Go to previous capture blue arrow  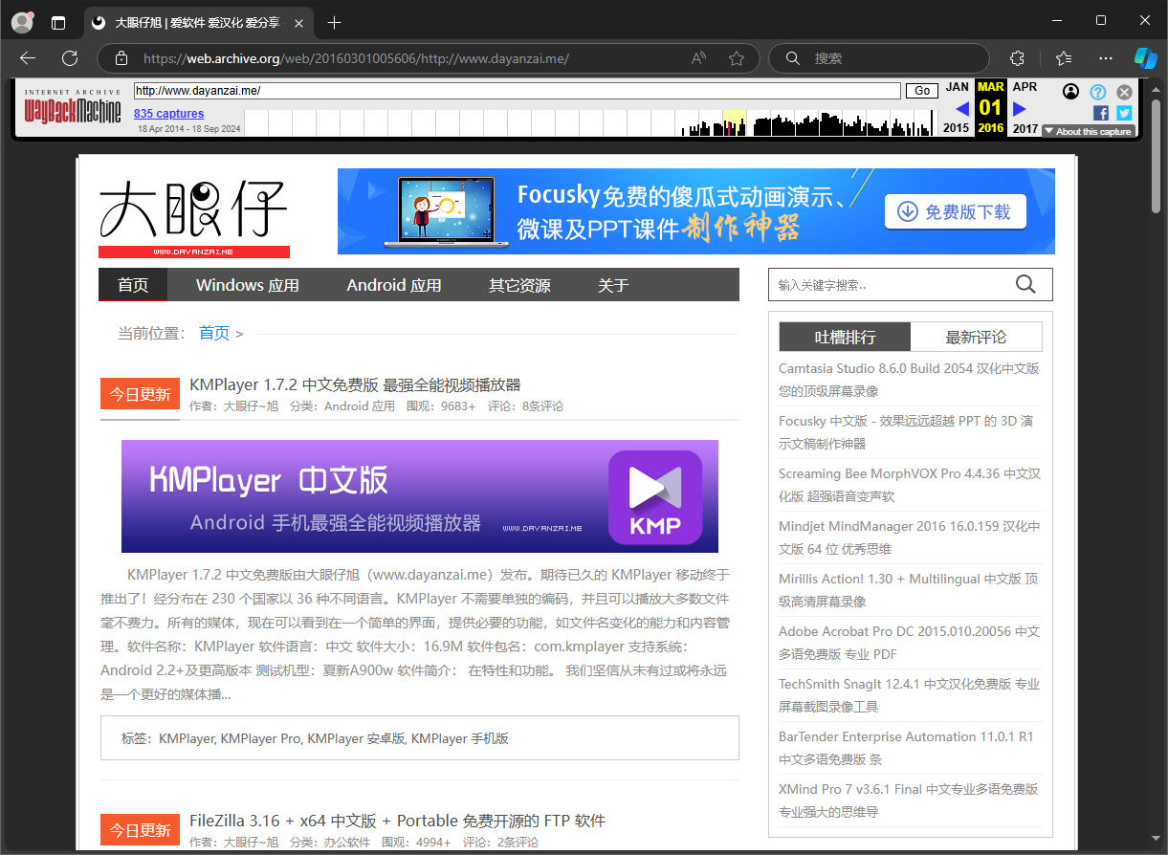pyautogui.click(x=962, y=108)
